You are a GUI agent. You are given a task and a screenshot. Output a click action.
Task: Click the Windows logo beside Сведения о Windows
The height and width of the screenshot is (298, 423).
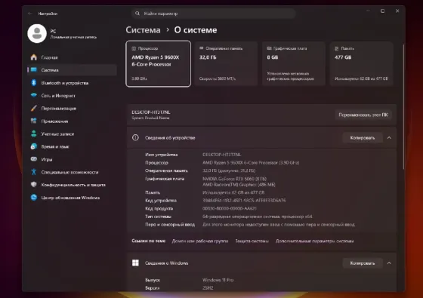pos(135,263)
